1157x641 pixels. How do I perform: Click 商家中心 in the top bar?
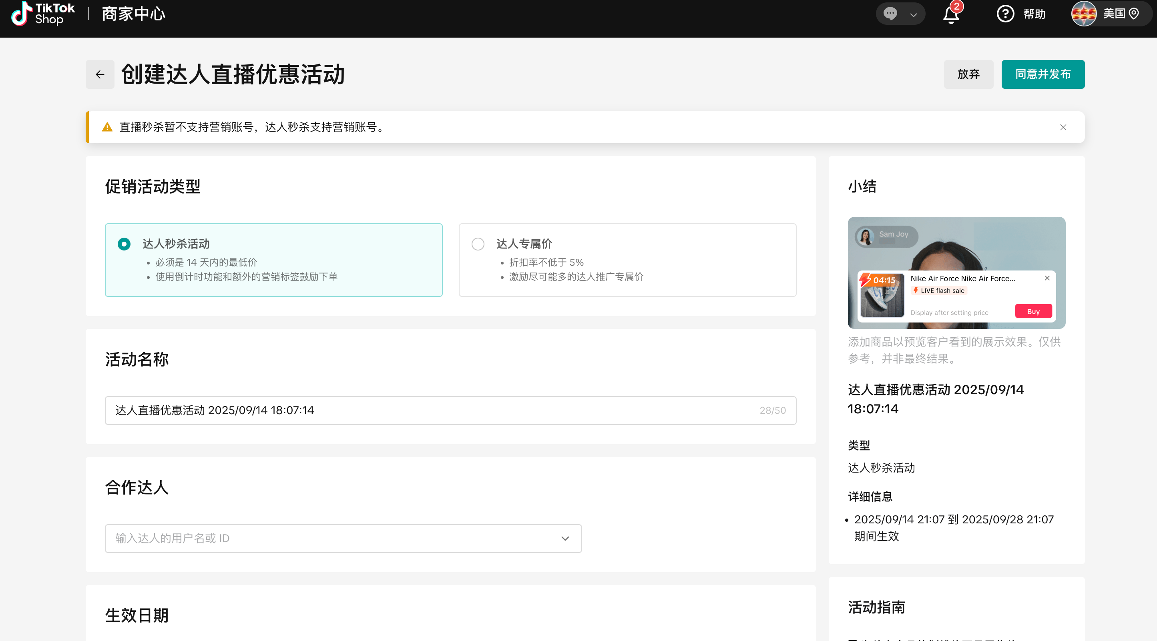click(133, 14)
